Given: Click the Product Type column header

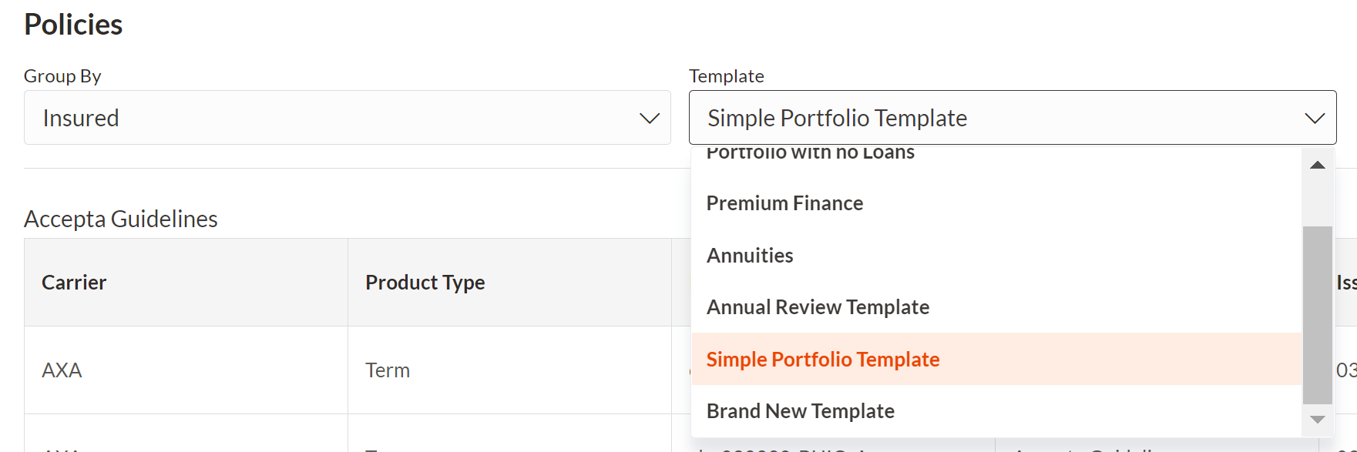Looking at the screenshot, I should click(x=425, y=283).
